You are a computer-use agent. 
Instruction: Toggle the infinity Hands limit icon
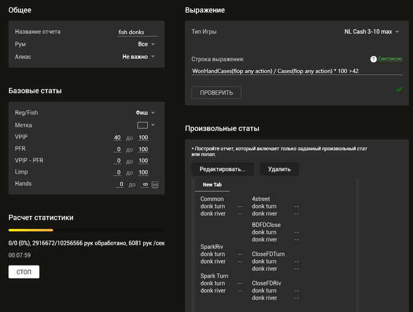point(155,185)
